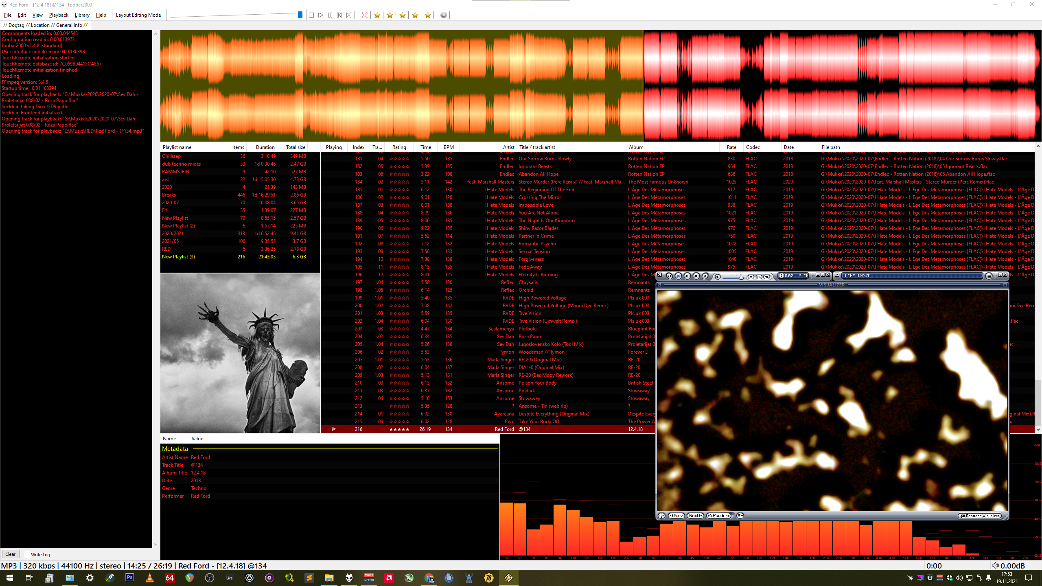Click the visualizer fullscreen arrows icon
The image size is (1042, 586).
tap(662, 516)
